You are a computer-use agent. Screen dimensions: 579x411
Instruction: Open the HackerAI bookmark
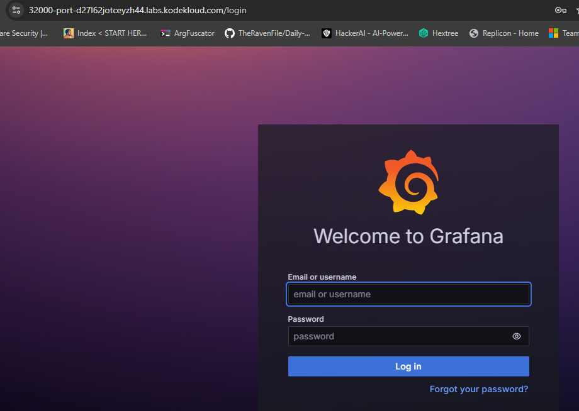(365, 33)
